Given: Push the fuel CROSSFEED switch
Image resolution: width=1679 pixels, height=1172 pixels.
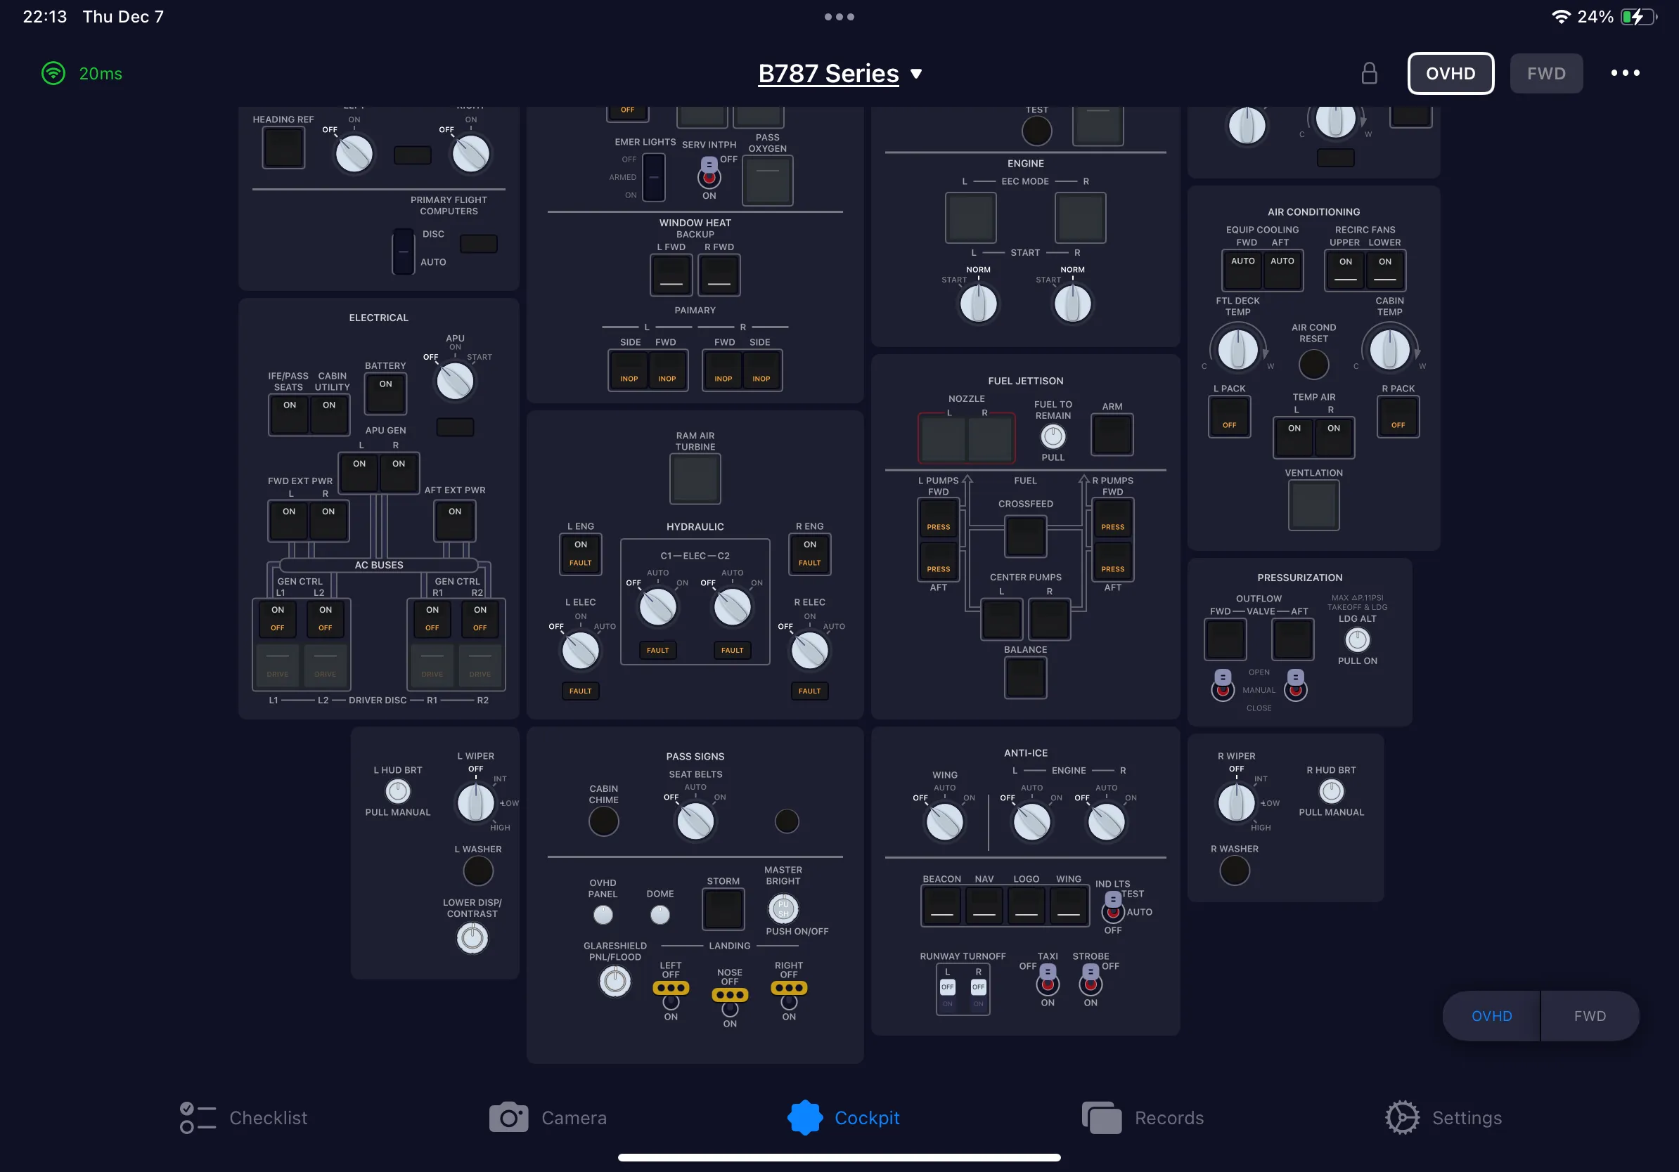Looking at the screenshot, I should (x=1025, y=535).
